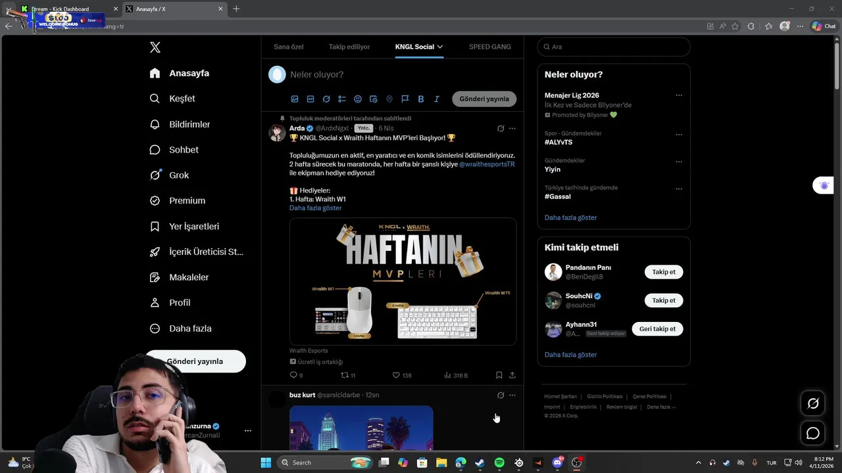Add media with the image icon in composer
The height and width of the screenshot is (473, 842).
click(x=295, y=99)
